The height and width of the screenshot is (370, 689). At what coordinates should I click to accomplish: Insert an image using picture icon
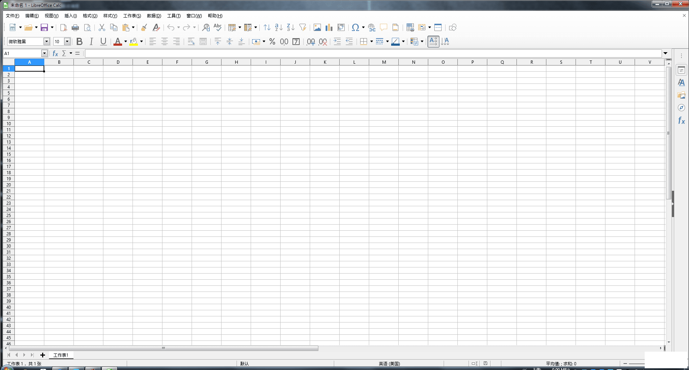[317, 27]
